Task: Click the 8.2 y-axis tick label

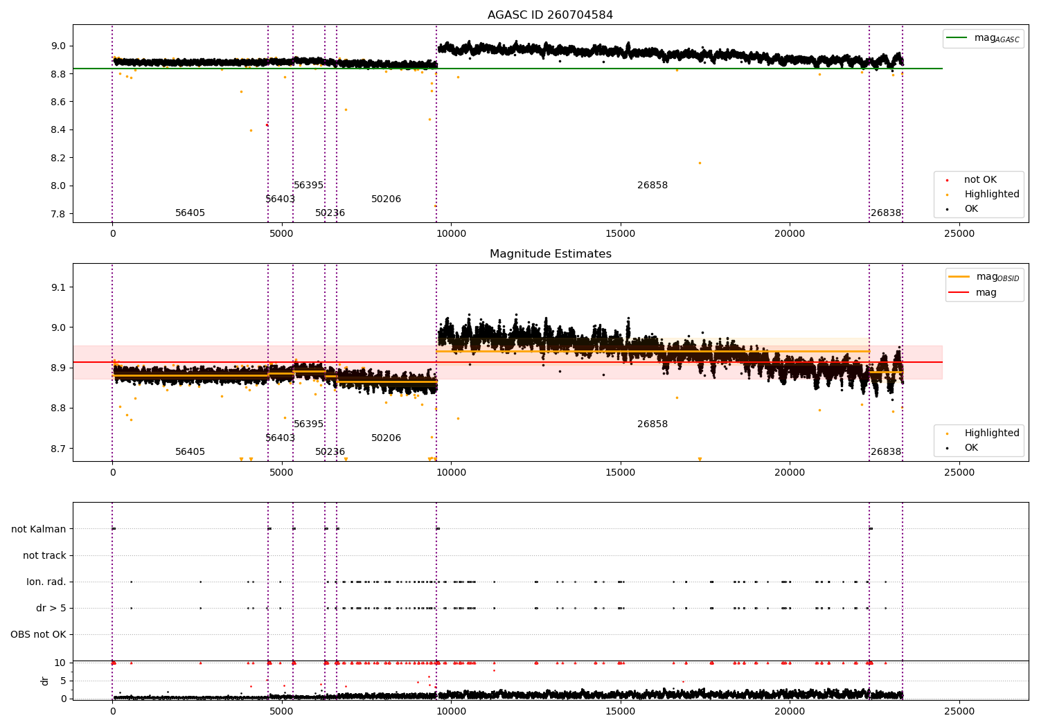Action: point(58,158)
